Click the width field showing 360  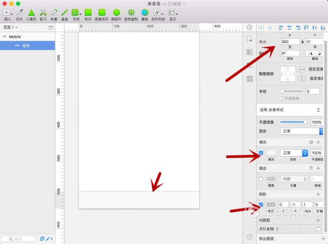click(290, 42)
